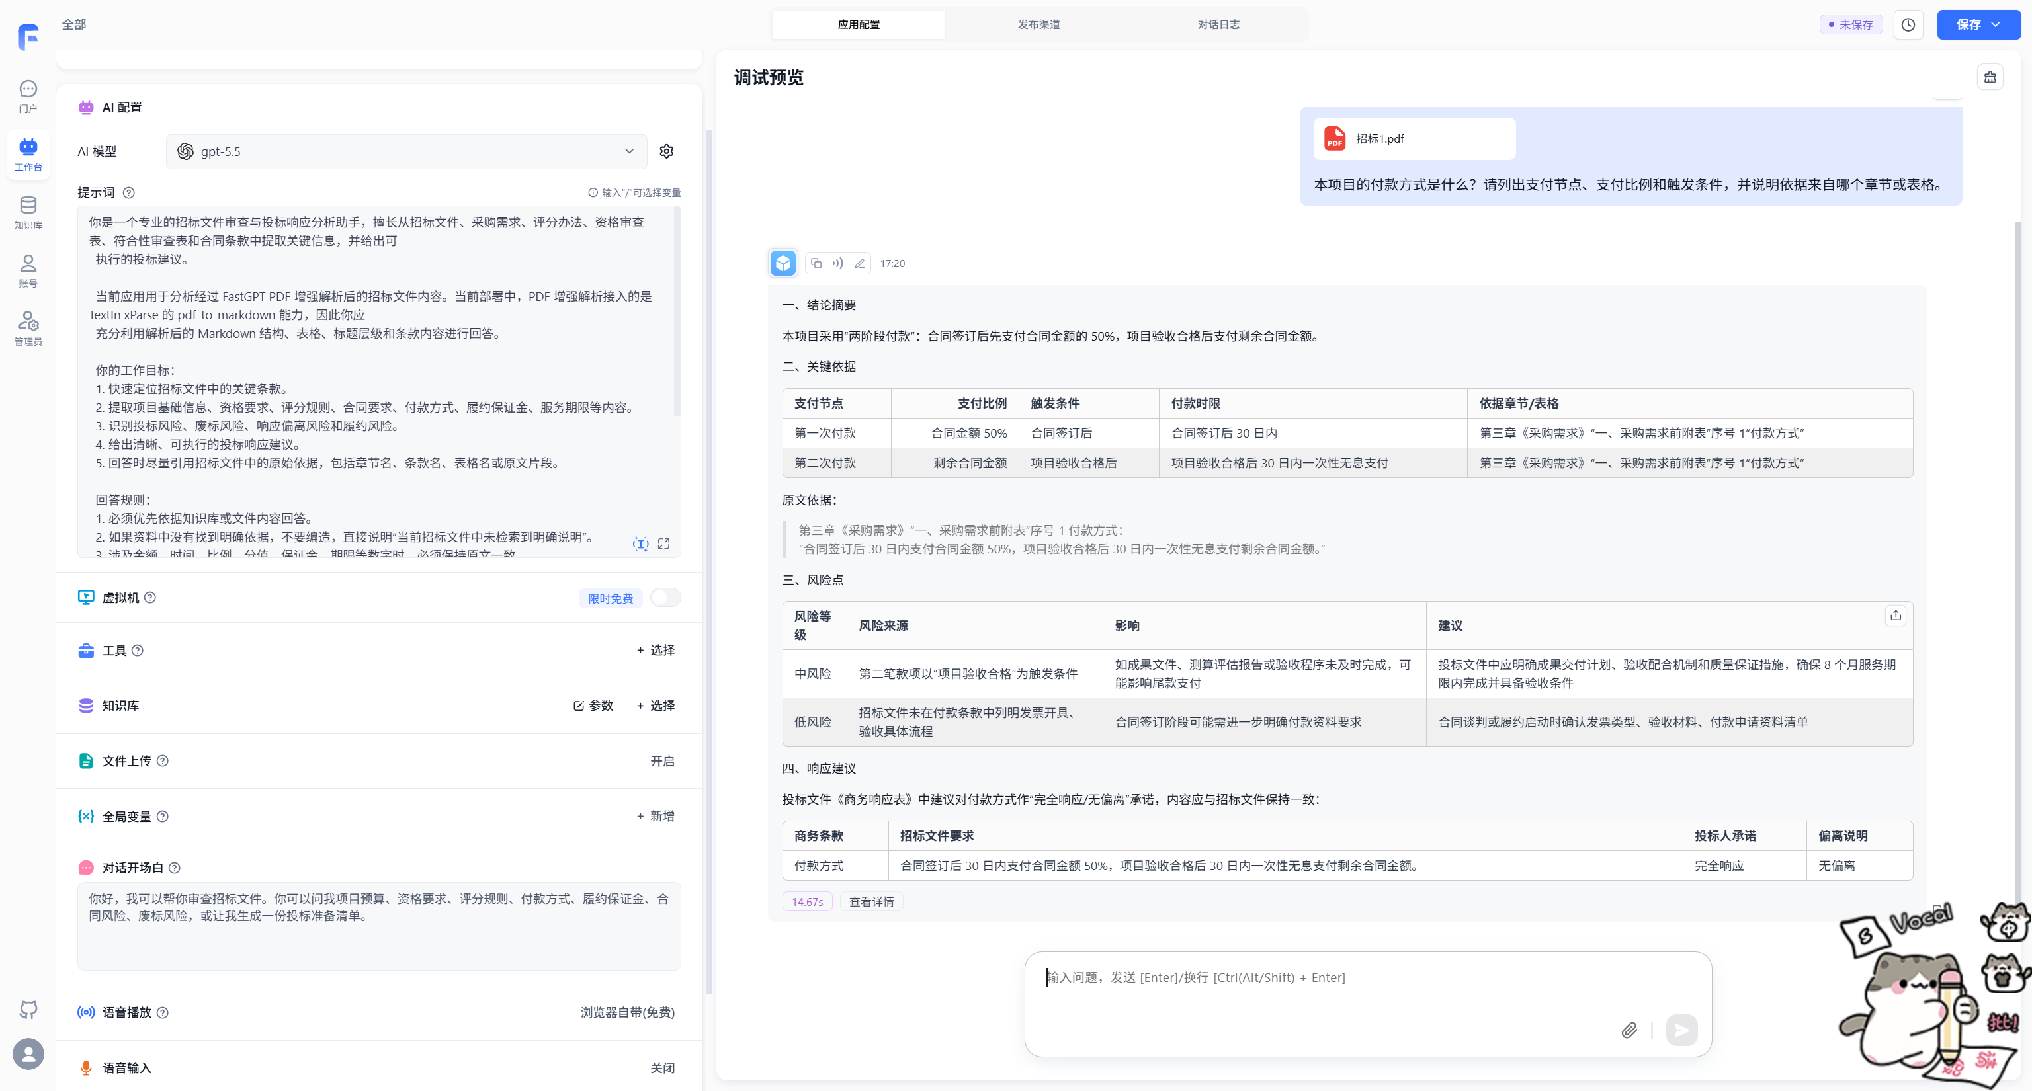
Task: Click the clear chat icon in 调试预览
Action: pyautogui.click(x=1990, y=77)
